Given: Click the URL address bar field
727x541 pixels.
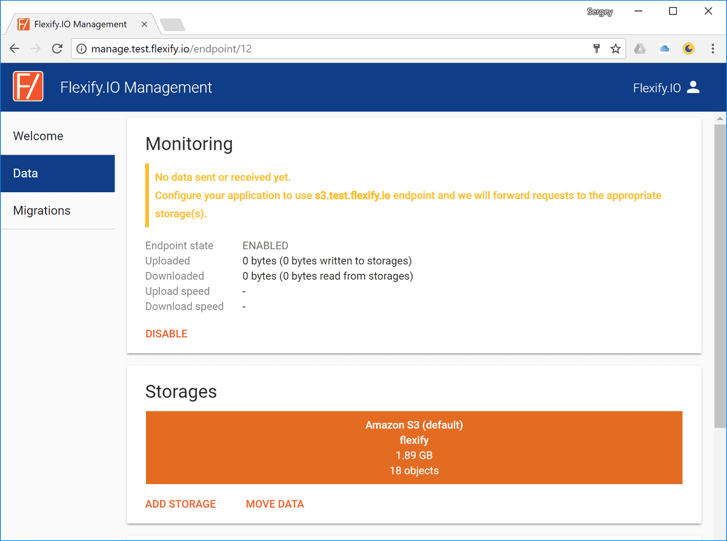Looking at the screenshot, I should [333, 49].
